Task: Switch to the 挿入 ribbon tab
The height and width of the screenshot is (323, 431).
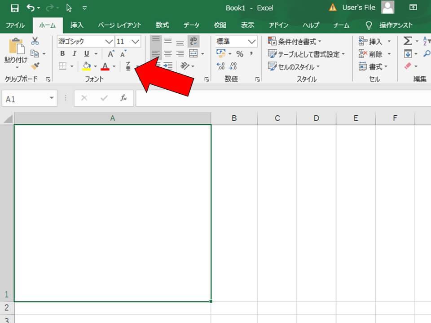Action: tap(77, 25)
